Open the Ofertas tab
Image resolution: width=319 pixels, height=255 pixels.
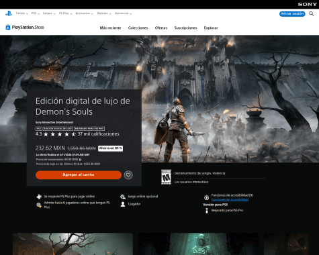point(161,28)
